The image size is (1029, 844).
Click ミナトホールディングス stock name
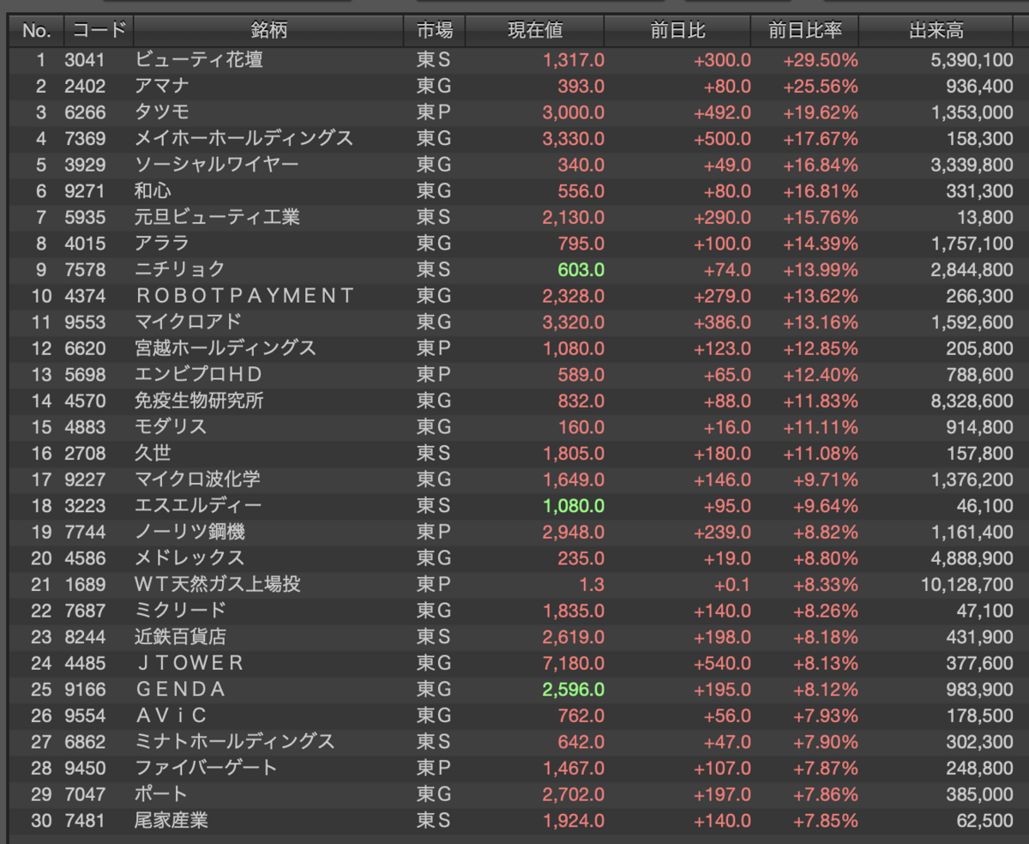[235, 741]
